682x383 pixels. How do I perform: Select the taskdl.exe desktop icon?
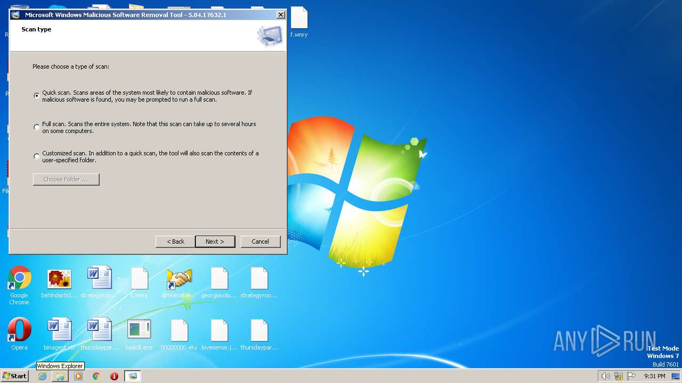[x=139, y=335]
